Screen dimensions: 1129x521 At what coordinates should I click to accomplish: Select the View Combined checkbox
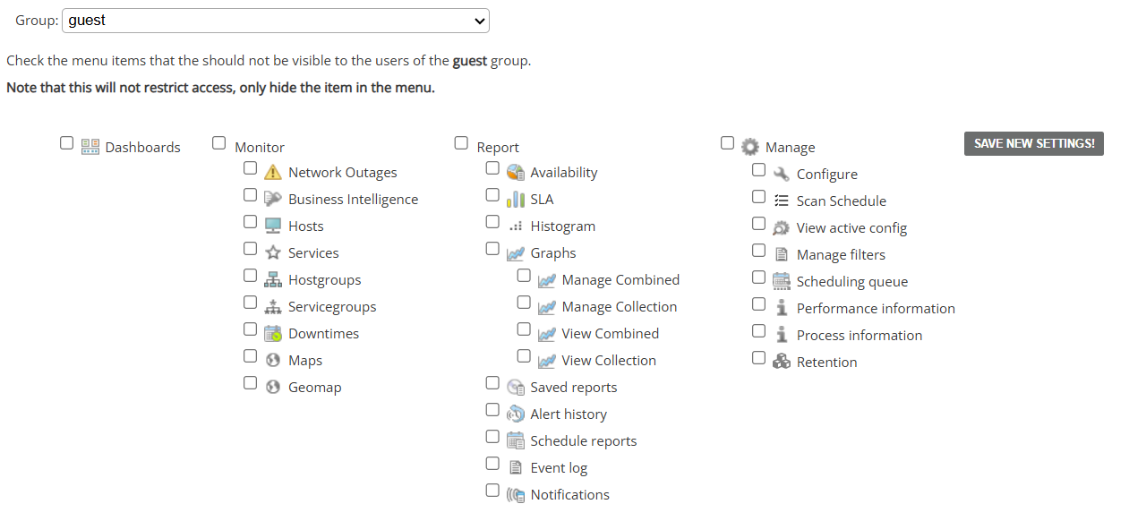(x=525, y=329)
